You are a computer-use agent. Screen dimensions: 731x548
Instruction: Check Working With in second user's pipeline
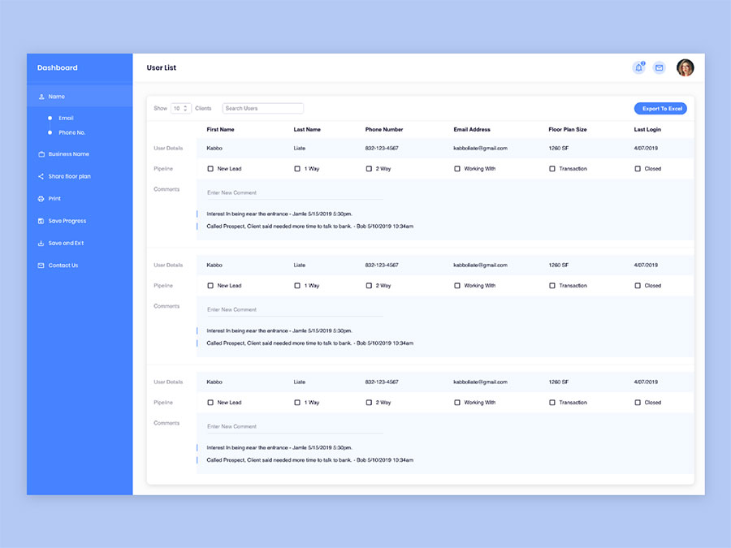tap(456, 286)
